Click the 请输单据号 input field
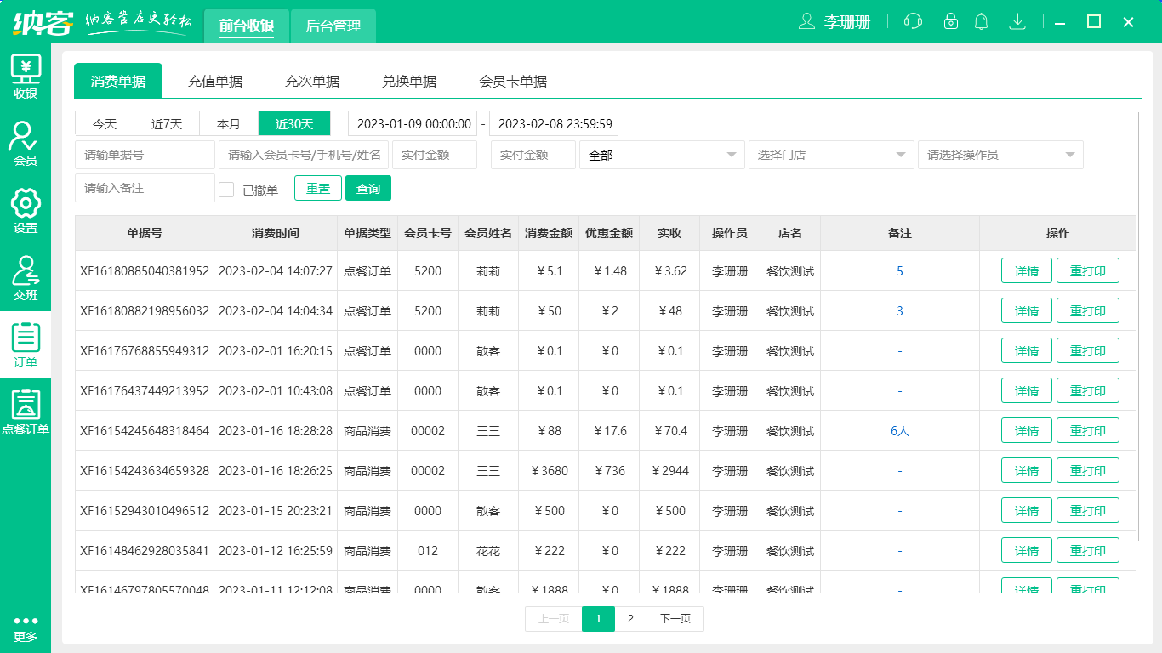 145,155
